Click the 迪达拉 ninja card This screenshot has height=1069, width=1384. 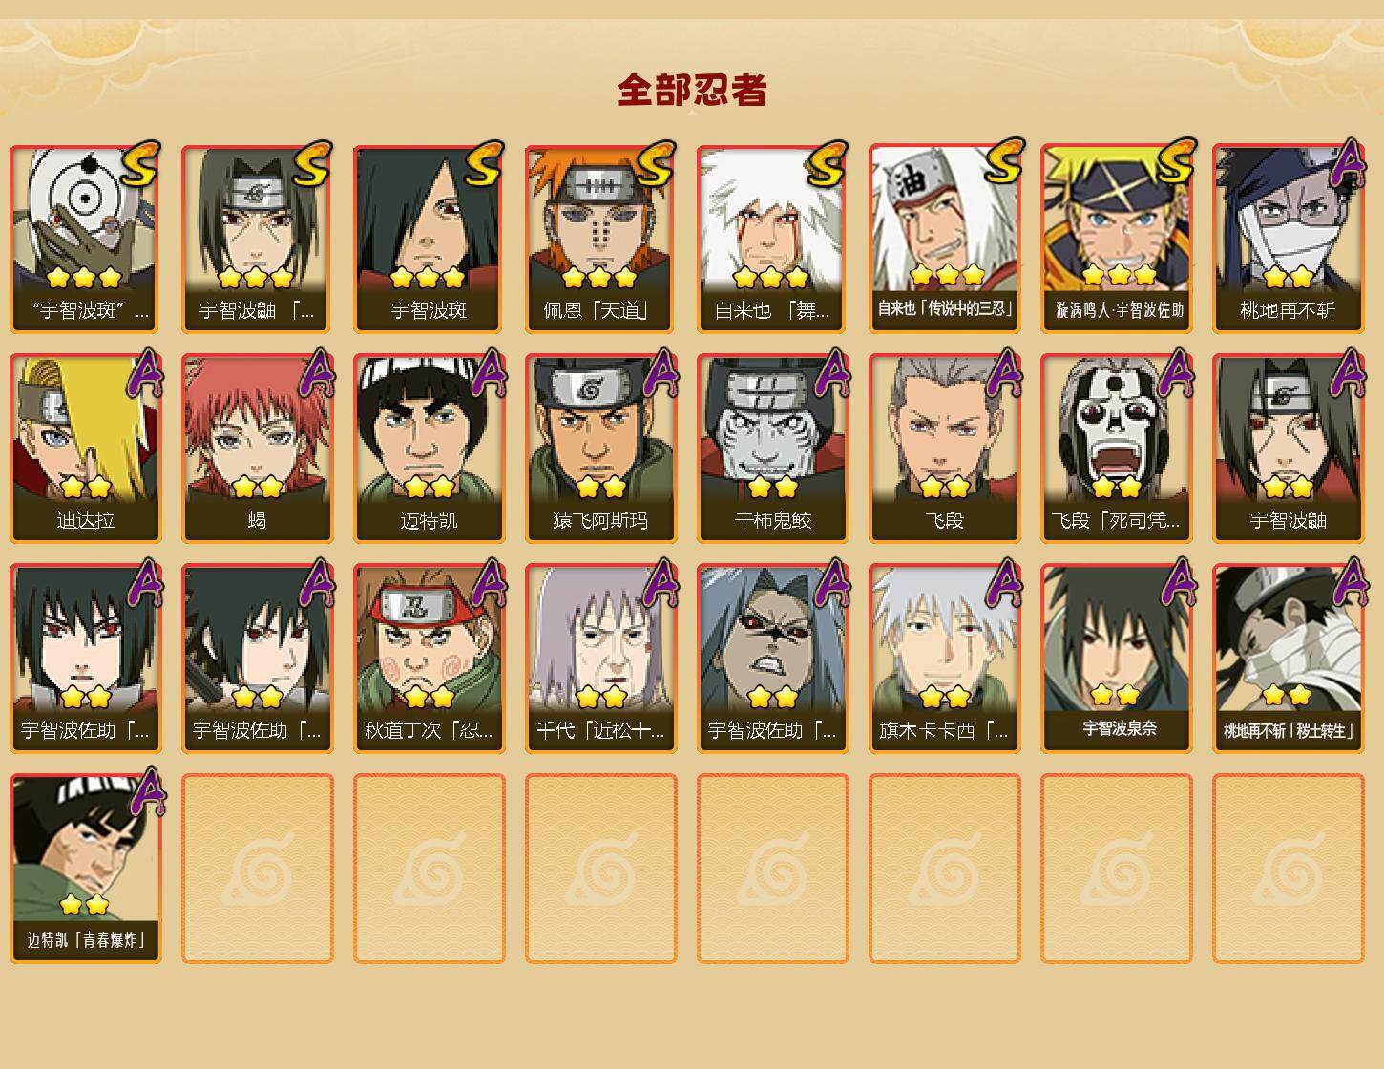[85, 449]
